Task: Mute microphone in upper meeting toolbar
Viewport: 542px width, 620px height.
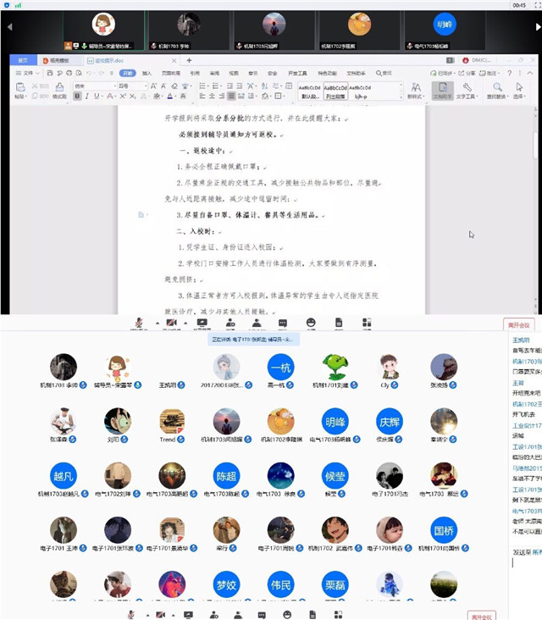Action: coord(139,323)
